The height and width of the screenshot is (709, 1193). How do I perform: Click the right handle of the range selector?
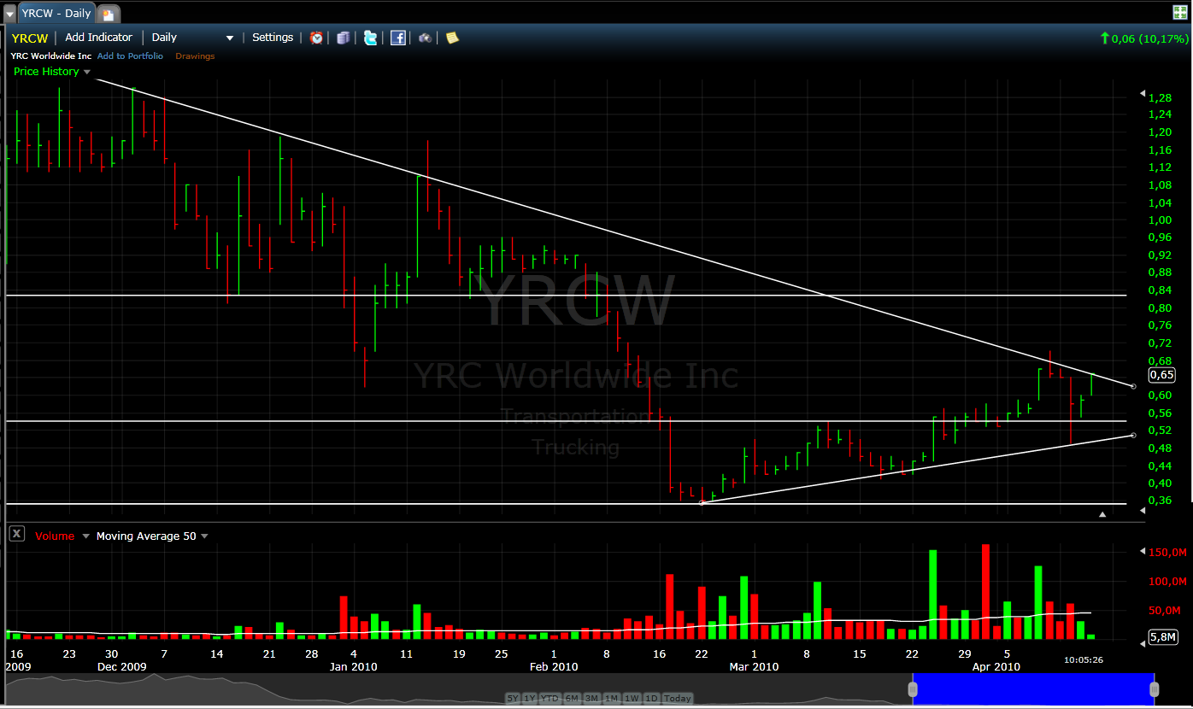click(1155, 688)
